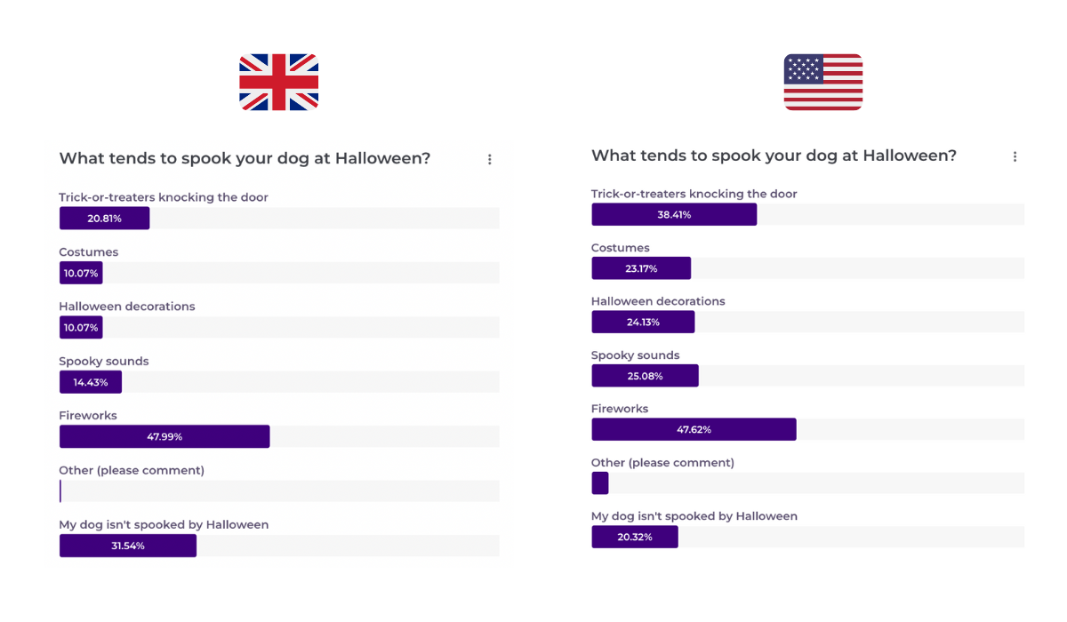Click the UK 31.54% not spooked bar

(x=128, y=546)
